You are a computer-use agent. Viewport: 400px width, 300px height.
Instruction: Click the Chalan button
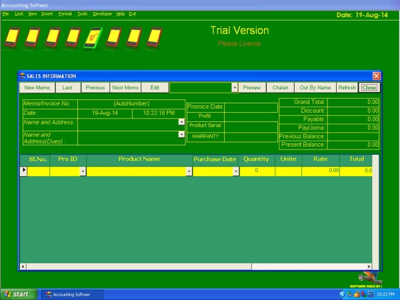tap(280, 87)
